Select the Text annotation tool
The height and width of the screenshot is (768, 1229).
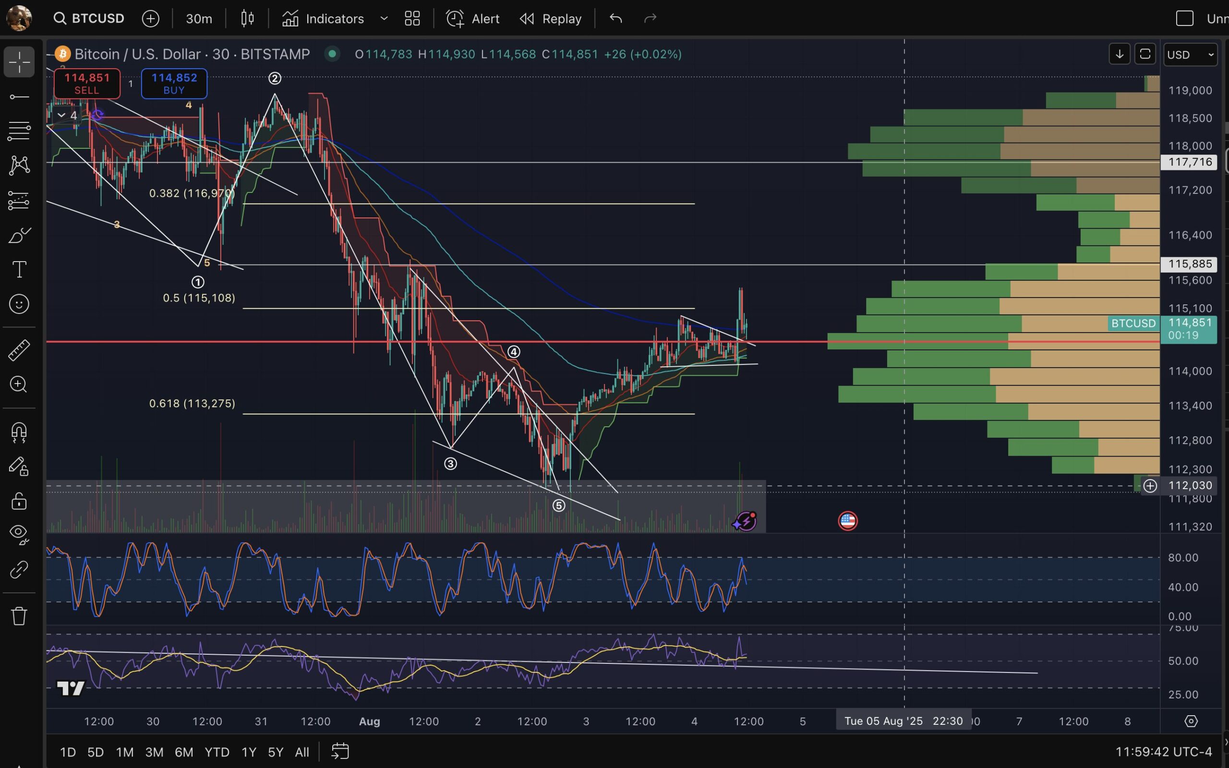(19, 269)
